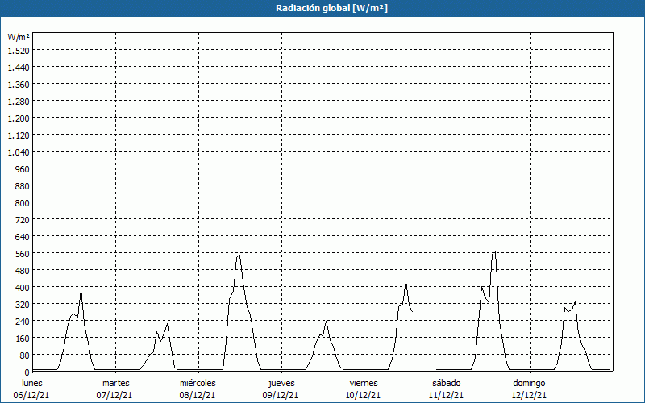Click the 1.200 y-axis value
The height and width of the screenshot is (403, 645).
pyautogui.click(x=19, y=118)
